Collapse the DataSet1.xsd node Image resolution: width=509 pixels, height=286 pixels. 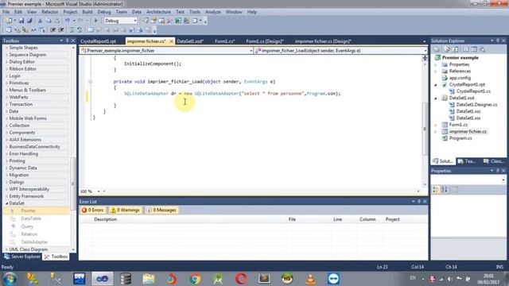click(x=436, y=98)
